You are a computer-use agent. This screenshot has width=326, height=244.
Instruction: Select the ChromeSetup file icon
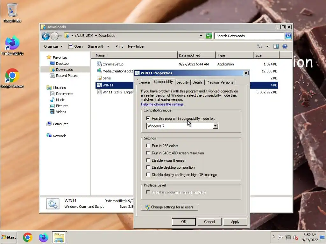coord(99,64)
